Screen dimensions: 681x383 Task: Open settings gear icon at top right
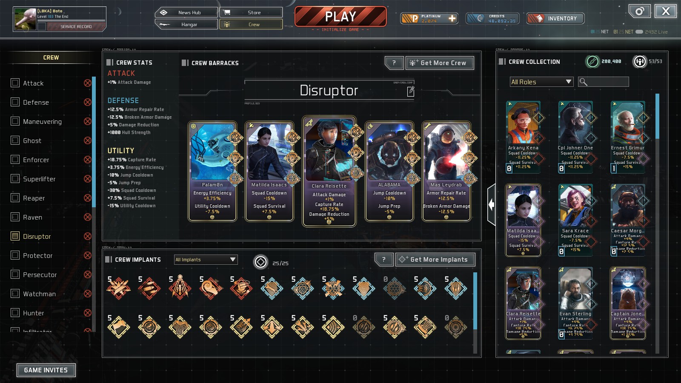[x=639, y=11]
